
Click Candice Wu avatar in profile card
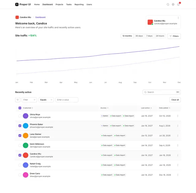150,22
